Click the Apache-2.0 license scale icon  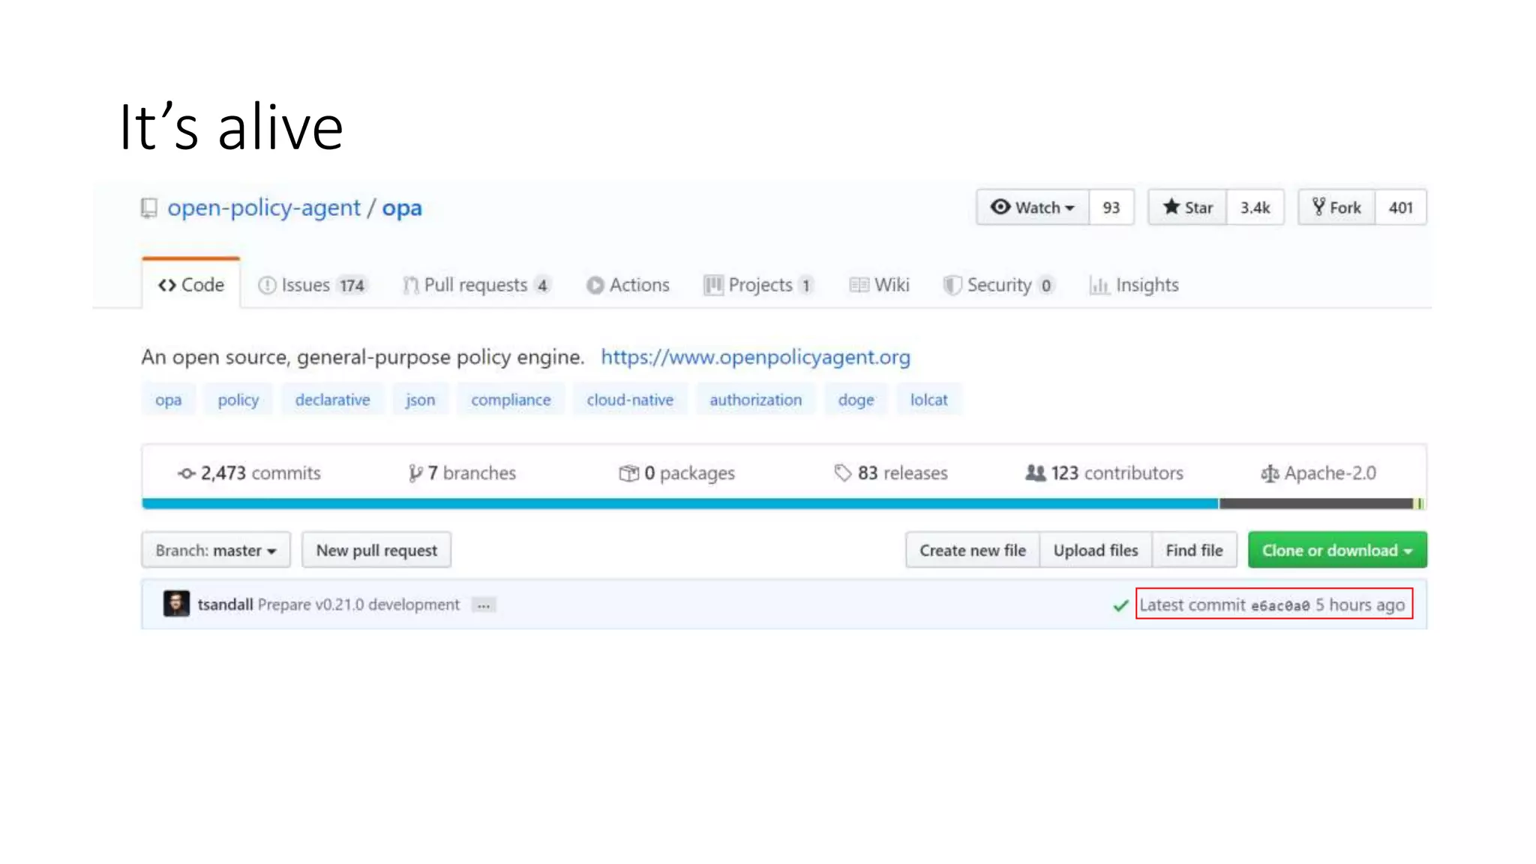pyautogui.click(x=1269, y=473)
